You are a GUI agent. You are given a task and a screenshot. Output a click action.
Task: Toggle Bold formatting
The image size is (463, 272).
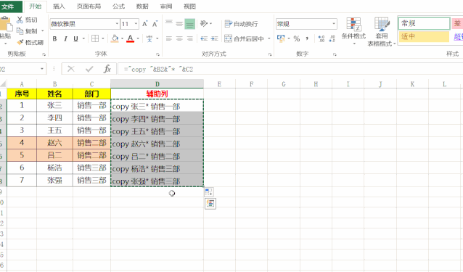(x=54, y=38)
